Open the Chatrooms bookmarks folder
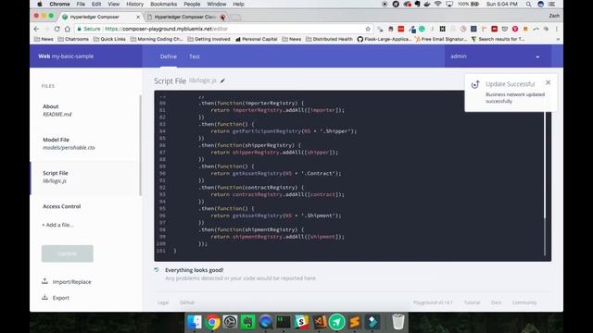593x333 pixels. (x=73, y=39)
